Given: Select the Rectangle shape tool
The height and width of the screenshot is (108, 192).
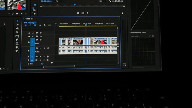Looking at the screenshot, I should tap(17, 44).
